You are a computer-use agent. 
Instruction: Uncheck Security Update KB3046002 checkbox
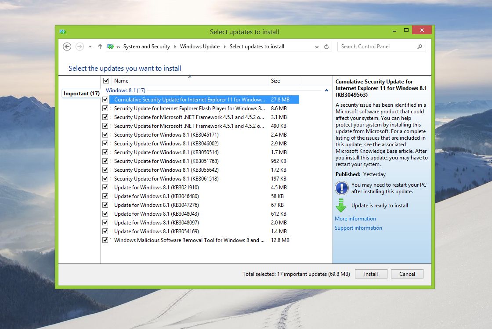coord(105,143)
